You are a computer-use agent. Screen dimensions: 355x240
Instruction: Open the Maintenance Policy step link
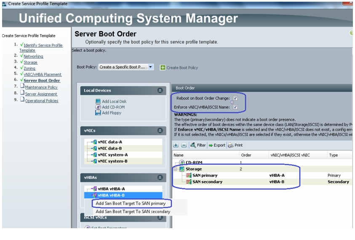[x=41, y=87]
